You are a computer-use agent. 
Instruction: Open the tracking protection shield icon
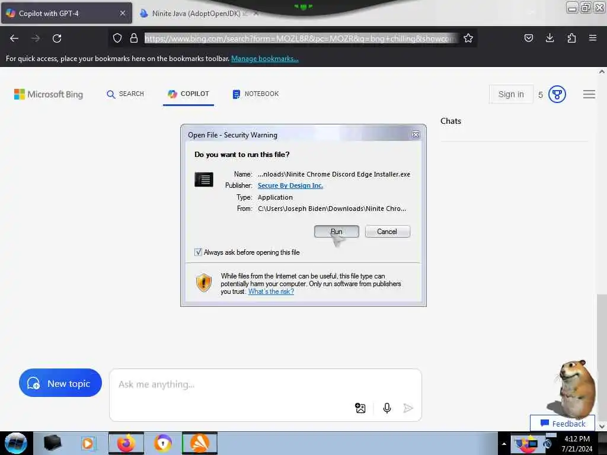point(117,38)
